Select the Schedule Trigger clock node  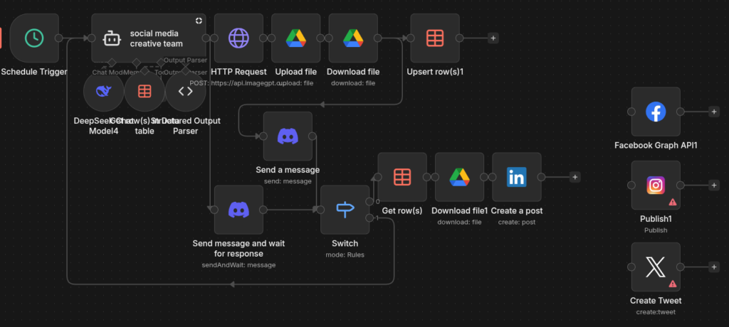(x=33, y=38)
